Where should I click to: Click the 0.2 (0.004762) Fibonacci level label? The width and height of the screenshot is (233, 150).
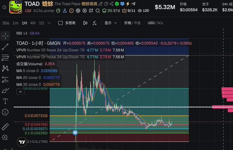coord(36,124)
